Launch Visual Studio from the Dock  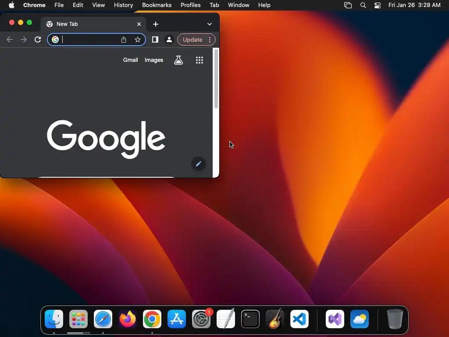(335, 319)
